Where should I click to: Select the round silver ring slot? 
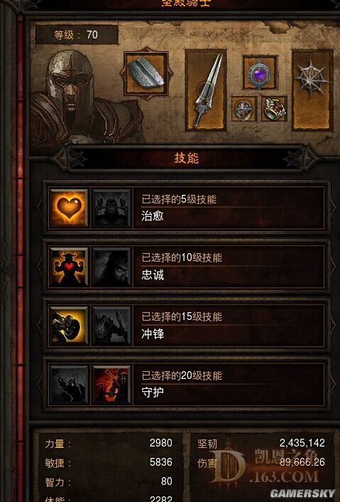pos(244,109)
